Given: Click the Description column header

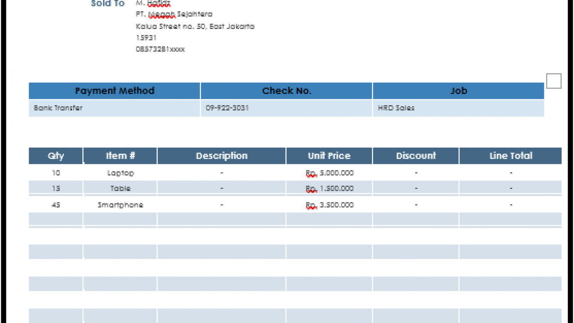Looking at the screenshot, I should click(x=222, y=156).
